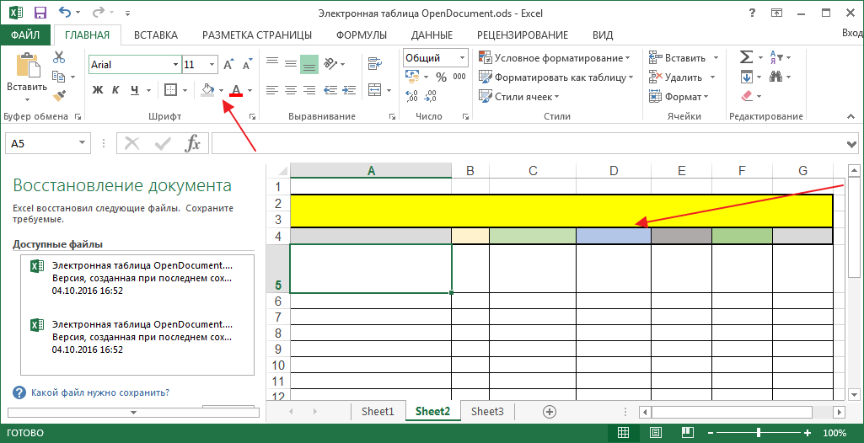
Task: Click the Какой файл нужно сохранить? link
Action: point(100,393)
